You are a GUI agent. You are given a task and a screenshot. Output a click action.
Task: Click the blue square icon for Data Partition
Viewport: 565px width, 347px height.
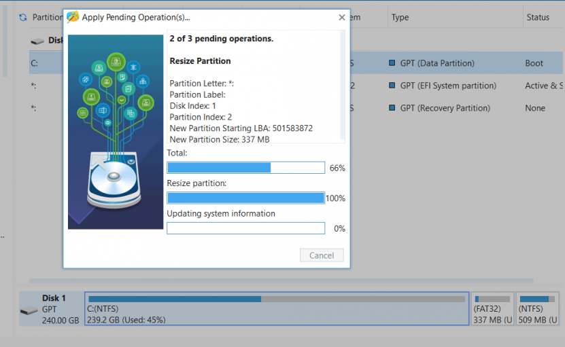click(392, 63)
